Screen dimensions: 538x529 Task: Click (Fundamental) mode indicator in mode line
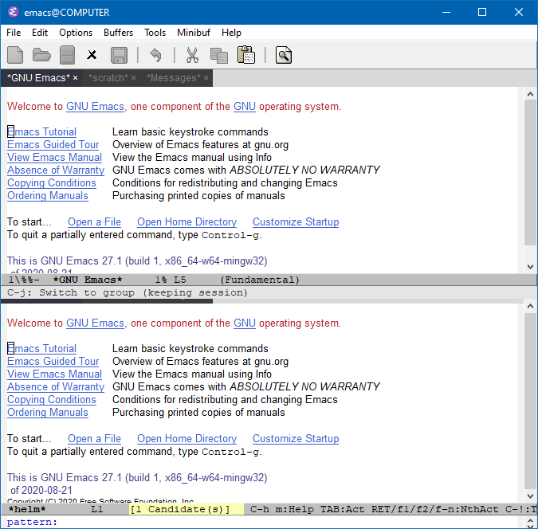point(260,280)
